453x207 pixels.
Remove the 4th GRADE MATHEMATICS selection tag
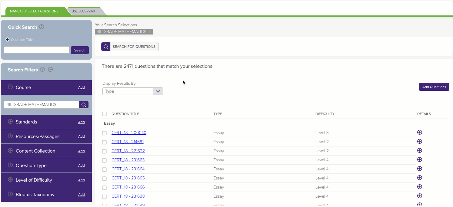click(x=150, y=31)
